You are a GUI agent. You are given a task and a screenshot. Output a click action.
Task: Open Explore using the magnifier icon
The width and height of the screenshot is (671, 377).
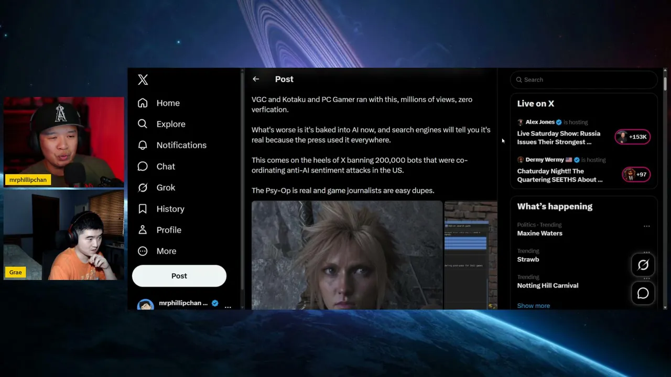(x=143, y=124)
